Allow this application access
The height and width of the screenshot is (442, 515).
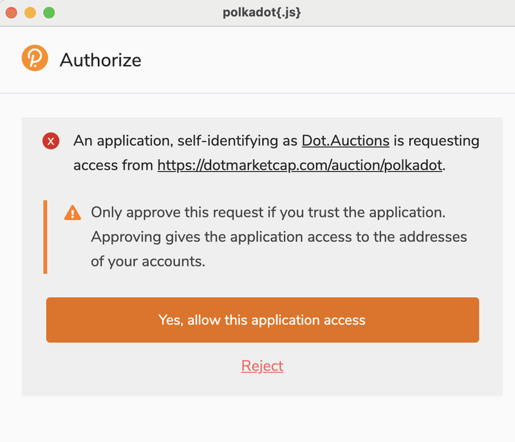point(263,320)
